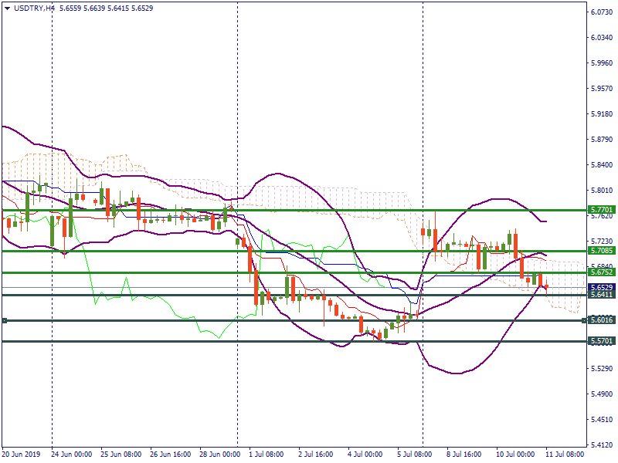The width and height of the screenshot is (618, 463).
Task: Click the 6.0730 value on price scale
Action: 602,12
